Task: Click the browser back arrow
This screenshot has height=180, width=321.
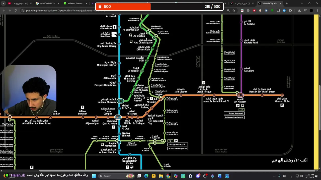Action: (4, 10)
